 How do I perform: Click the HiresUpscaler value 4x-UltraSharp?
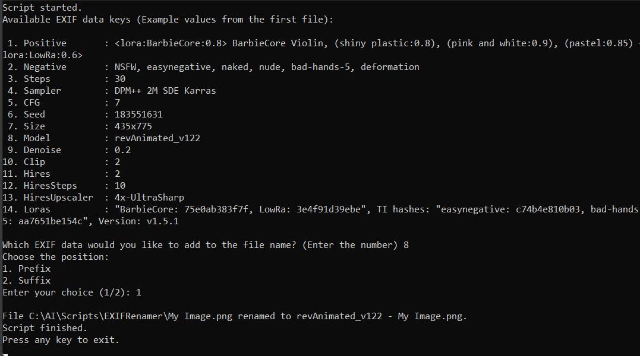[149, 198]
